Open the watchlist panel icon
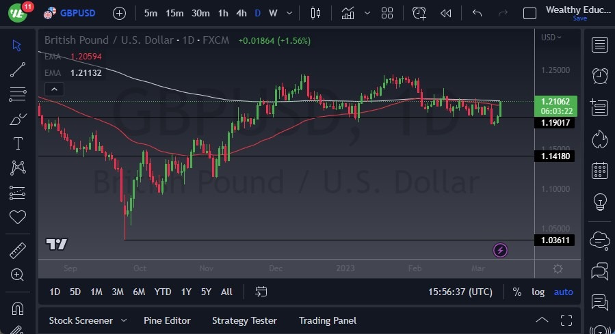Screen dimensions: 615x334 [x=600, y=45]
